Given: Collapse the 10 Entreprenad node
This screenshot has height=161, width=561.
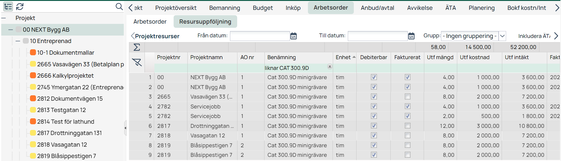Looking at the screenshot, I should click(x=18, y=41).
